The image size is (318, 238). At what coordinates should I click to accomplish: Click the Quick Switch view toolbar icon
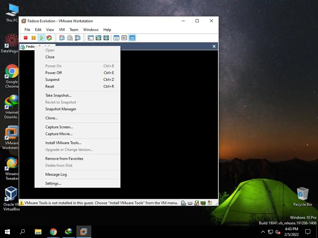point(98,37)
